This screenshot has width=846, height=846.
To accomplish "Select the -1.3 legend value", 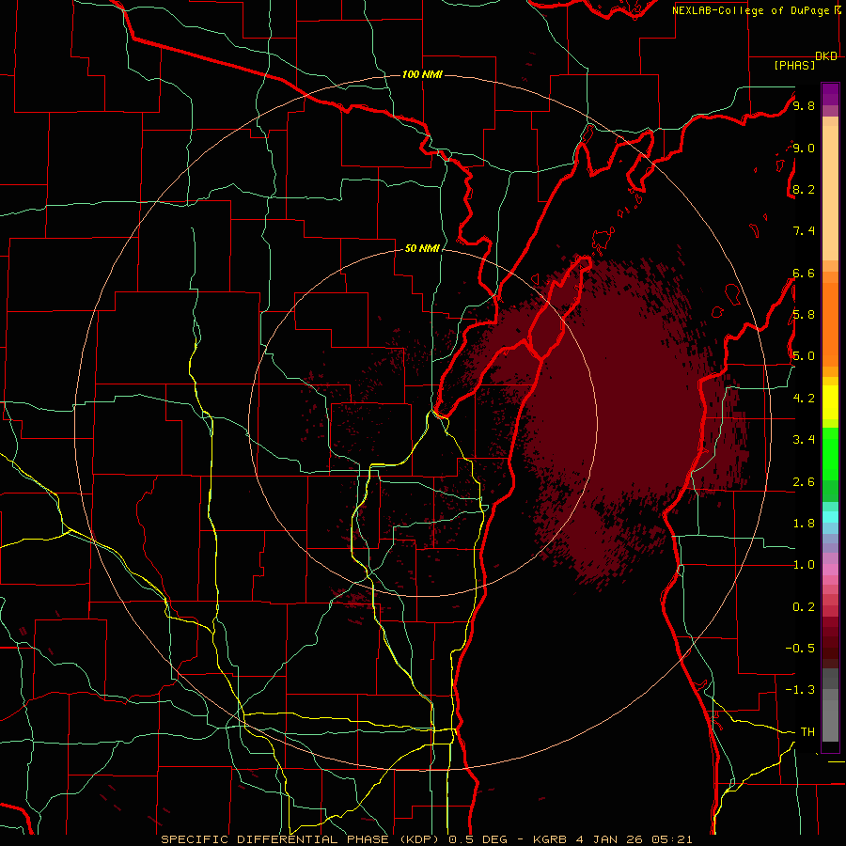I will coord(800,690).
